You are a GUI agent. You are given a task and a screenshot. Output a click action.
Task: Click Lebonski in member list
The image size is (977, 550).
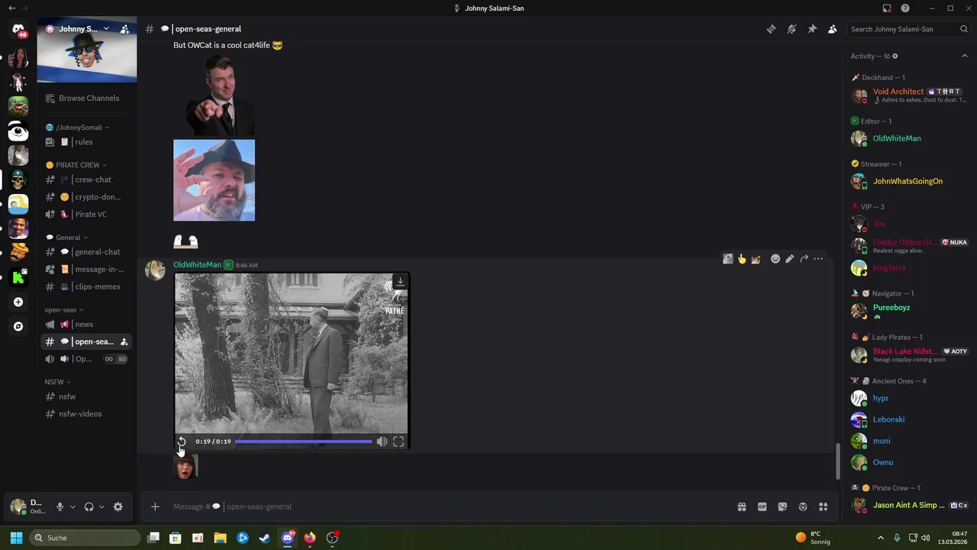908,419
